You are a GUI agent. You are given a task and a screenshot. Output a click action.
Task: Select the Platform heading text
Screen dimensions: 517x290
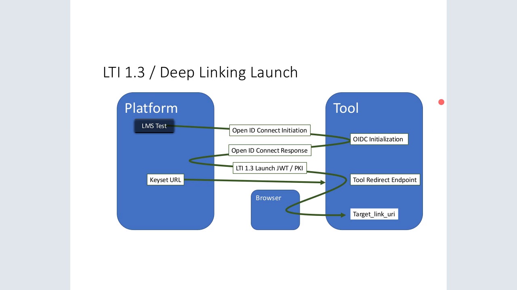[x=151, y=108]
